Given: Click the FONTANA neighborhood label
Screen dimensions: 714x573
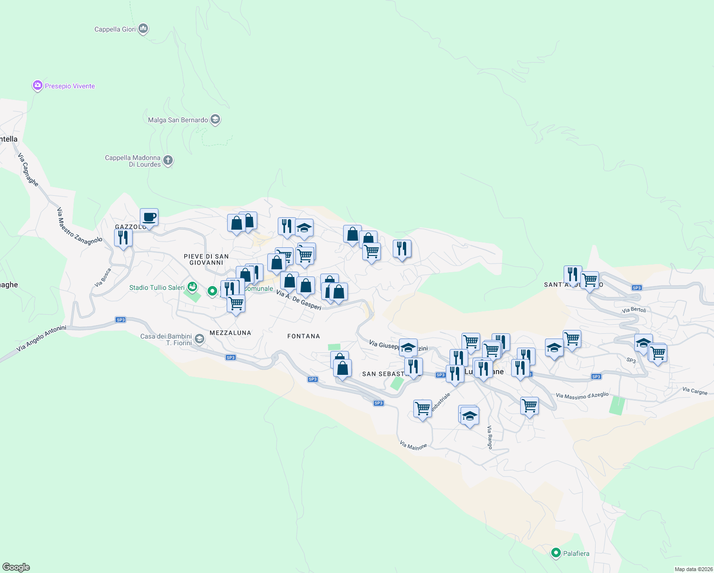Looking at the screenshot, I should coord(304,336).
